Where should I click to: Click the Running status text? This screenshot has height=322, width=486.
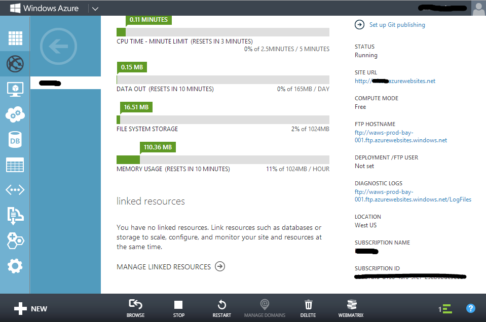pos(366,55)
